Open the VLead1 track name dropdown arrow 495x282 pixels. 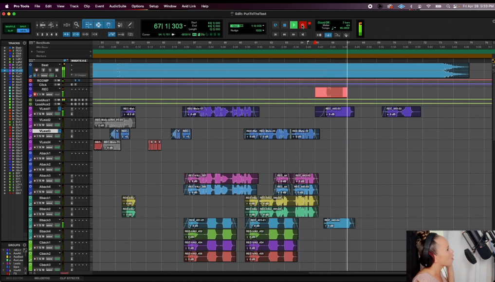pos(60,108)
